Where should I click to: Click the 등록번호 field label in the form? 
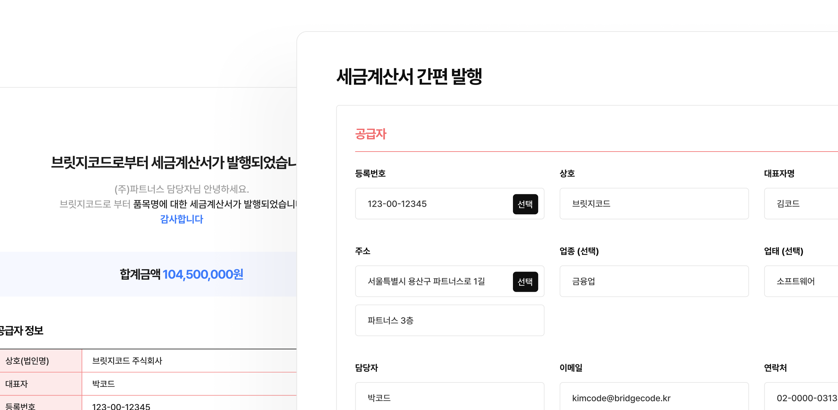[x=370, y=173]
